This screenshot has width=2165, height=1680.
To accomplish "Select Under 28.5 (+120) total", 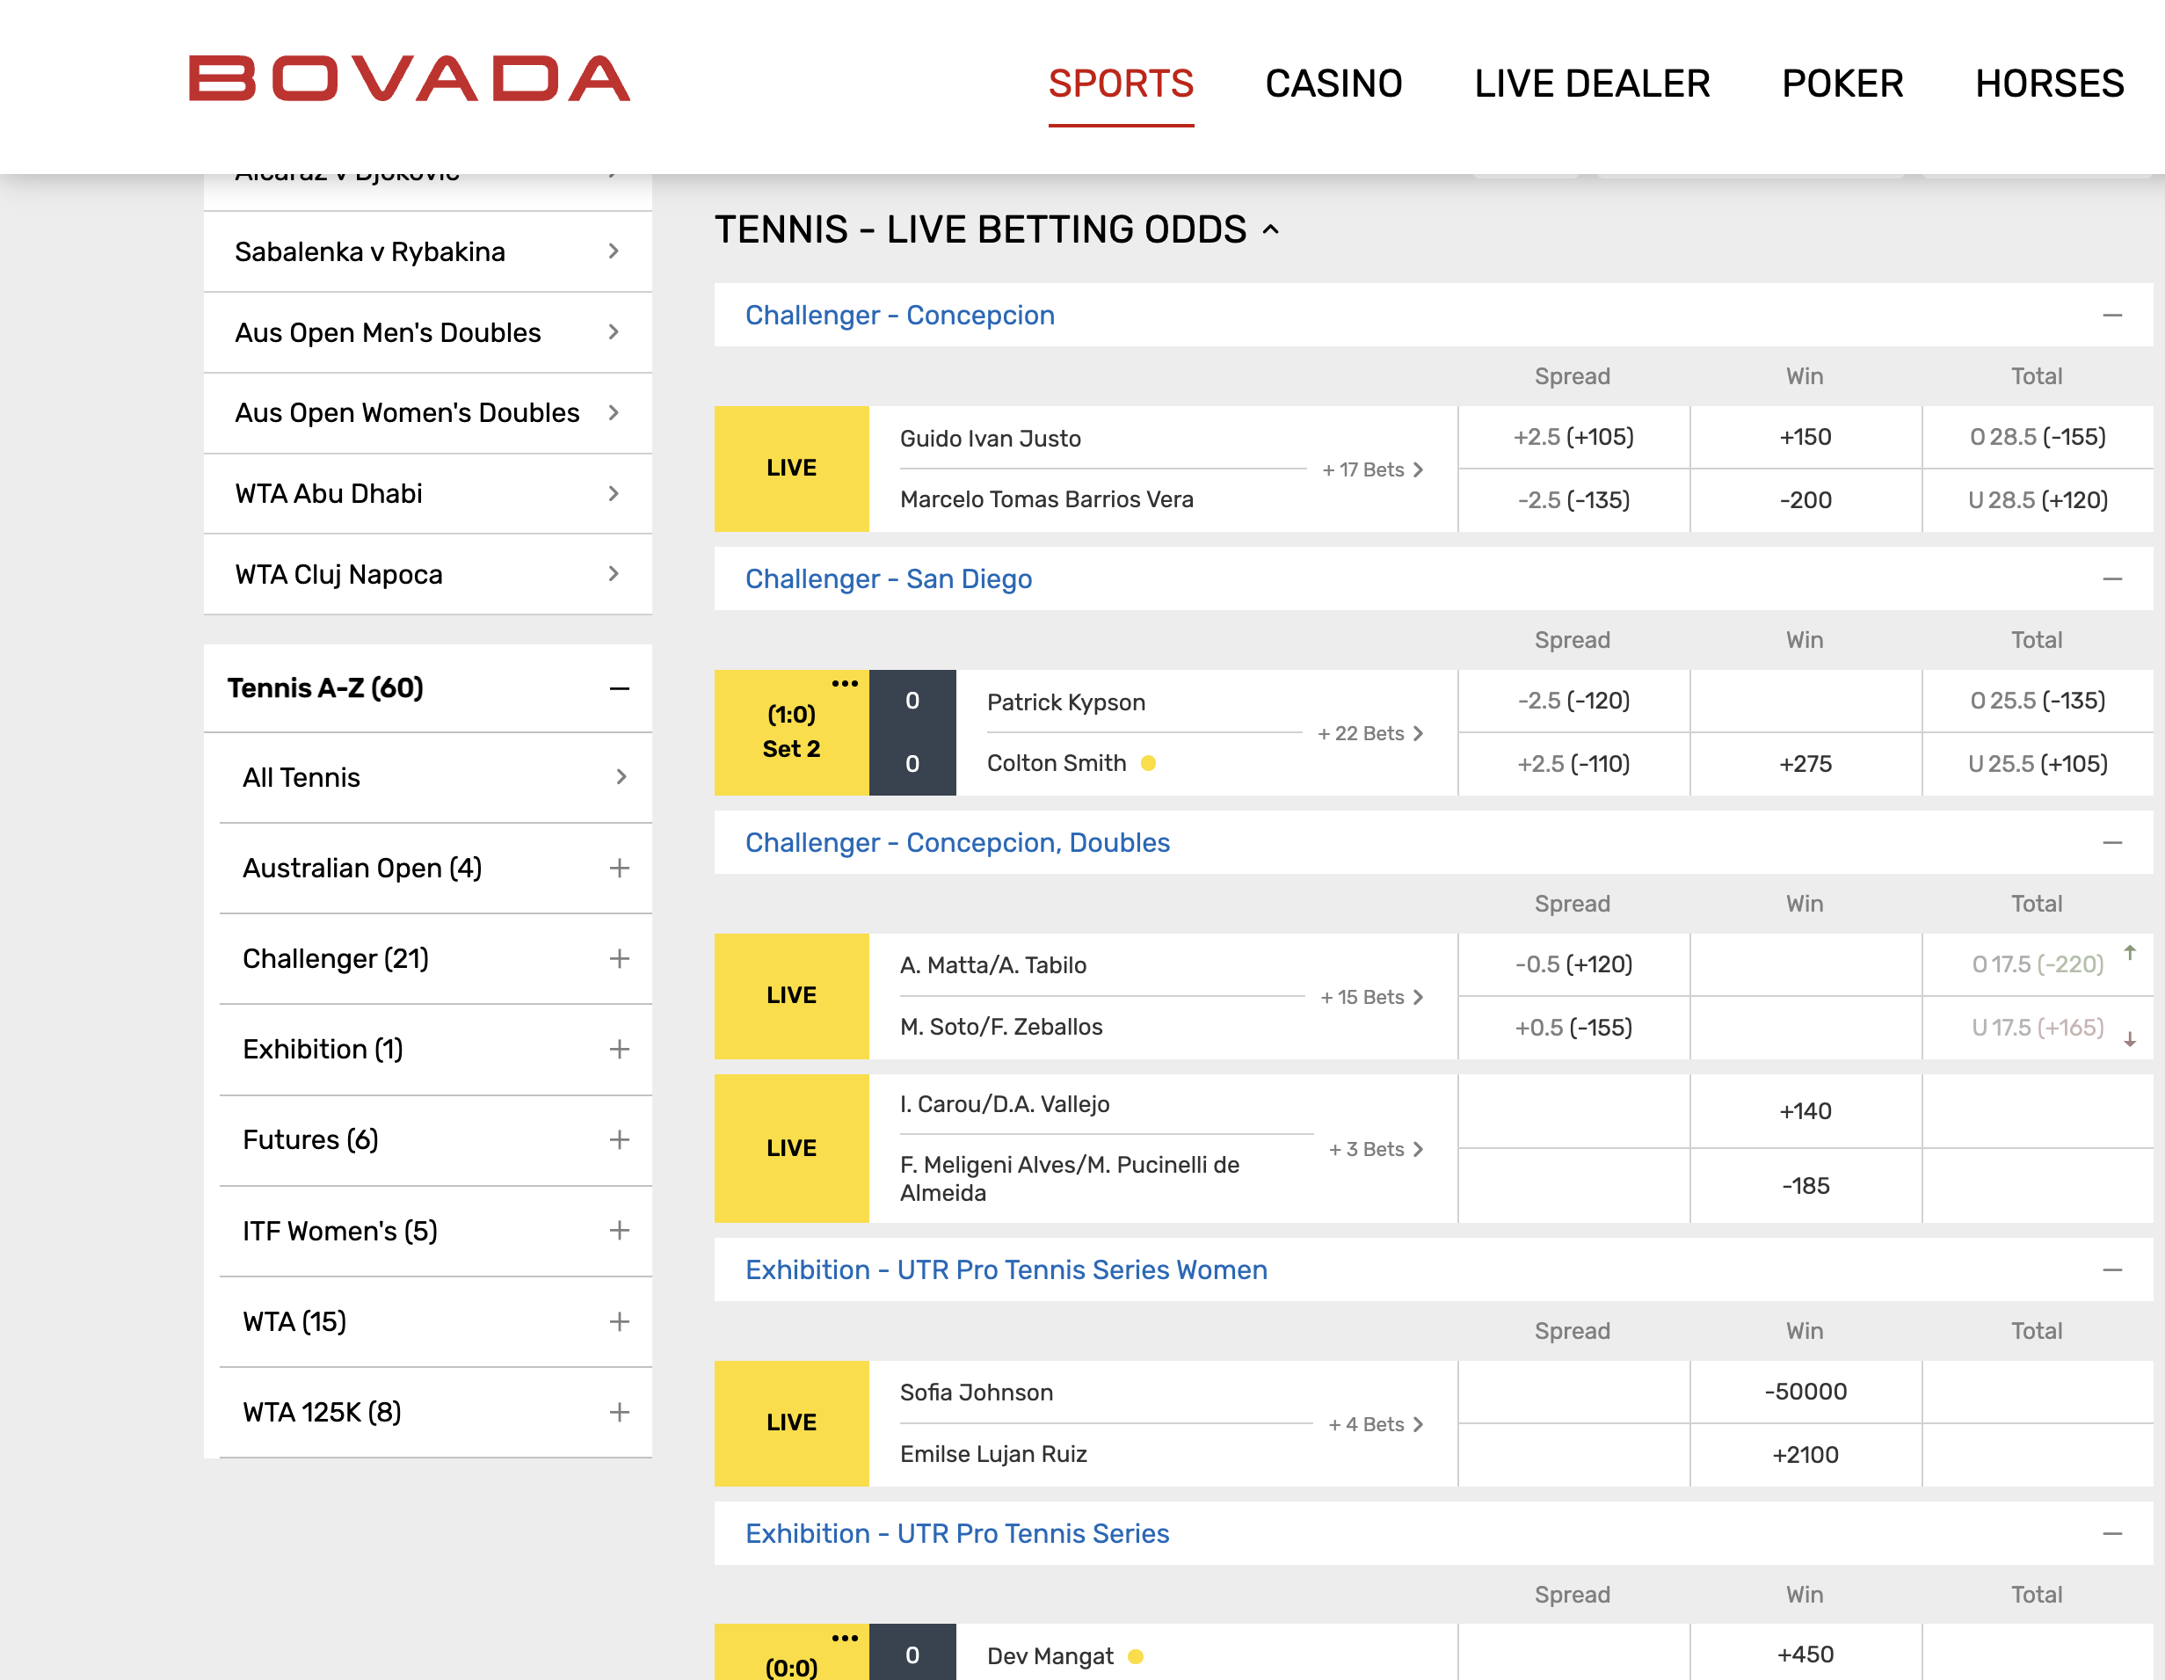I will (2038, 500).
